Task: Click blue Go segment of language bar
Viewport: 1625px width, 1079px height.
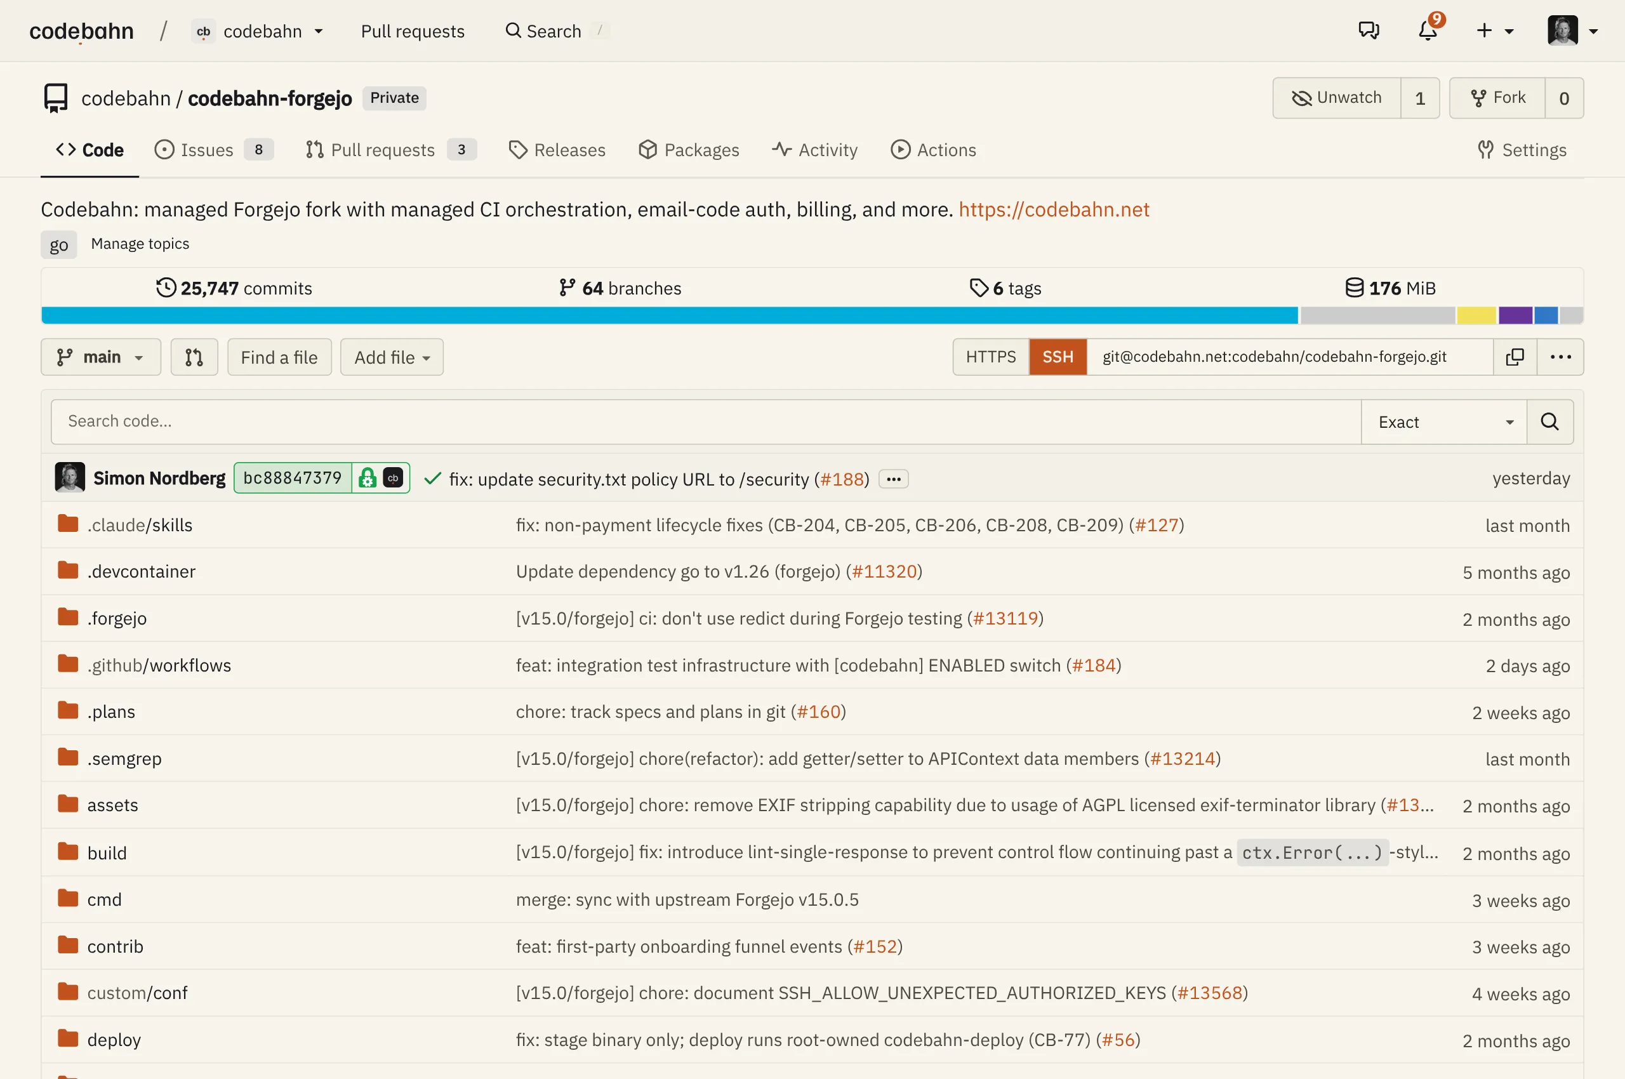Action: coord(670,315)
